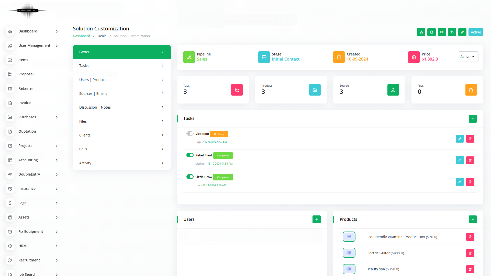
Task: Click the tag label icon button in top toolbar
Action: tap(452, 32)
